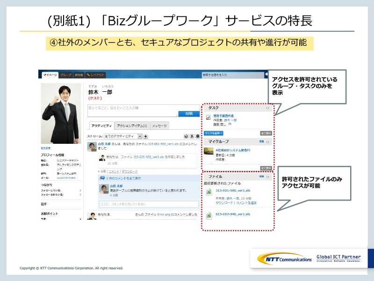
Task: Open task author 鈴木 一郎 link
Action: click(x=230, y=120)
